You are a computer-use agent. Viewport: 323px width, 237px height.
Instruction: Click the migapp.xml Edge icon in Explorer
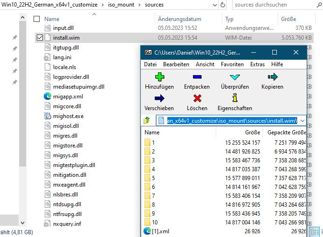pos(48,96)
